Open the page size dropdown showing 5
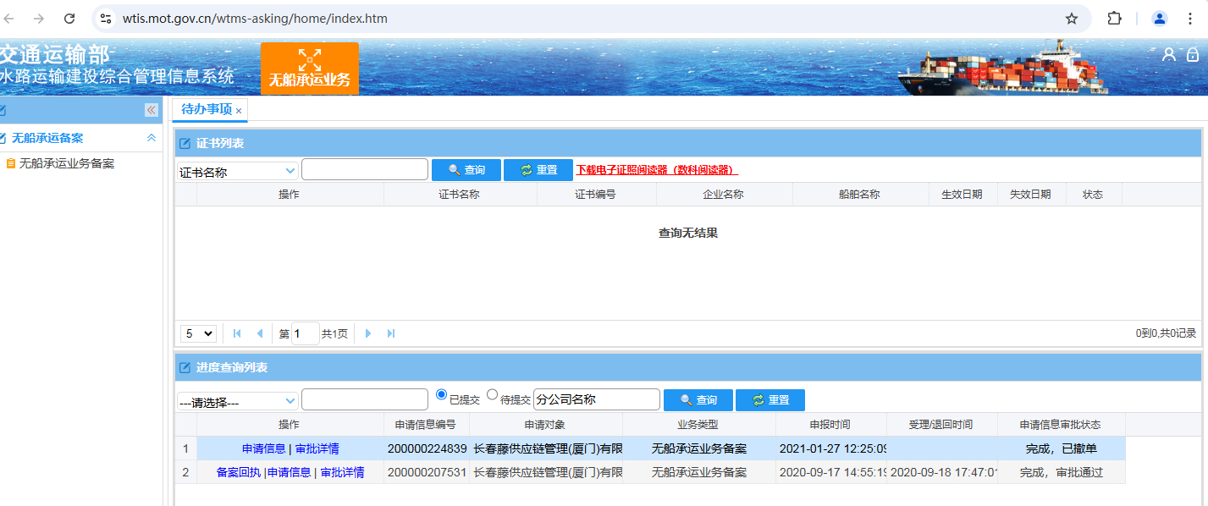This screenshot has height=506, width=1208. pyautogui.click(x=198, y=333)
